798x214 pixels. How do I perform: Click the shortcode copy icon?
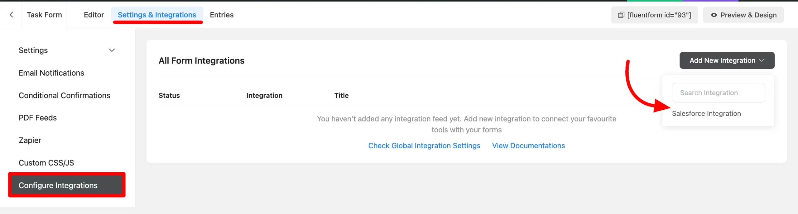(621, 15)
